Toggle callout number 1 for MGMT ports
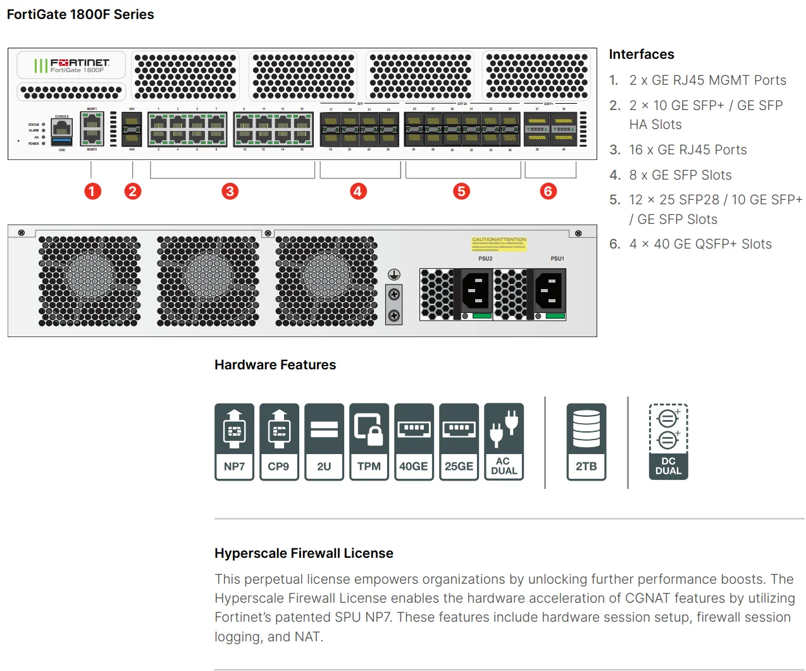Image resolution: width=806 pixels, height=671 pixels. point(92,191)
